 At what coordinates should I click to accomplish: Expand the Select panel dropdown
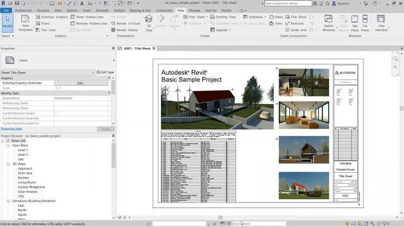(8, 36)
